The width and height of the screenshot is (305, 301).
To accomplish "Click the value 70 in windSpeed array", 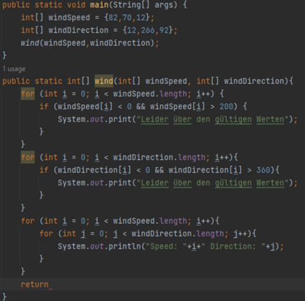I will (127, 18).
